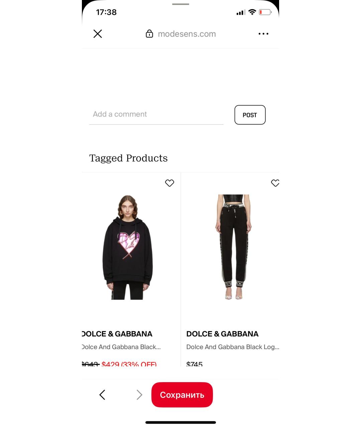Close the in-app browser with X icon
The height and width of the screenshot is (428, 361).
click(x=98, y=34)
